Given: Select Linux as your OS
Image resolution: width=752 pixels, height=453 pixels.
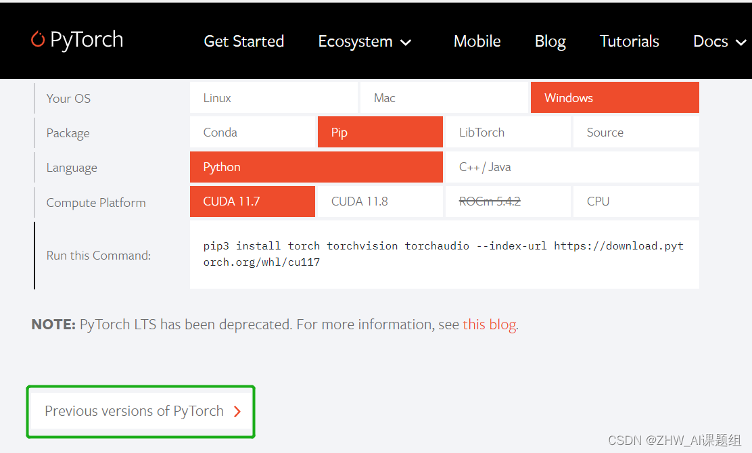Looking at the screenshot, I should coord(274,98).
